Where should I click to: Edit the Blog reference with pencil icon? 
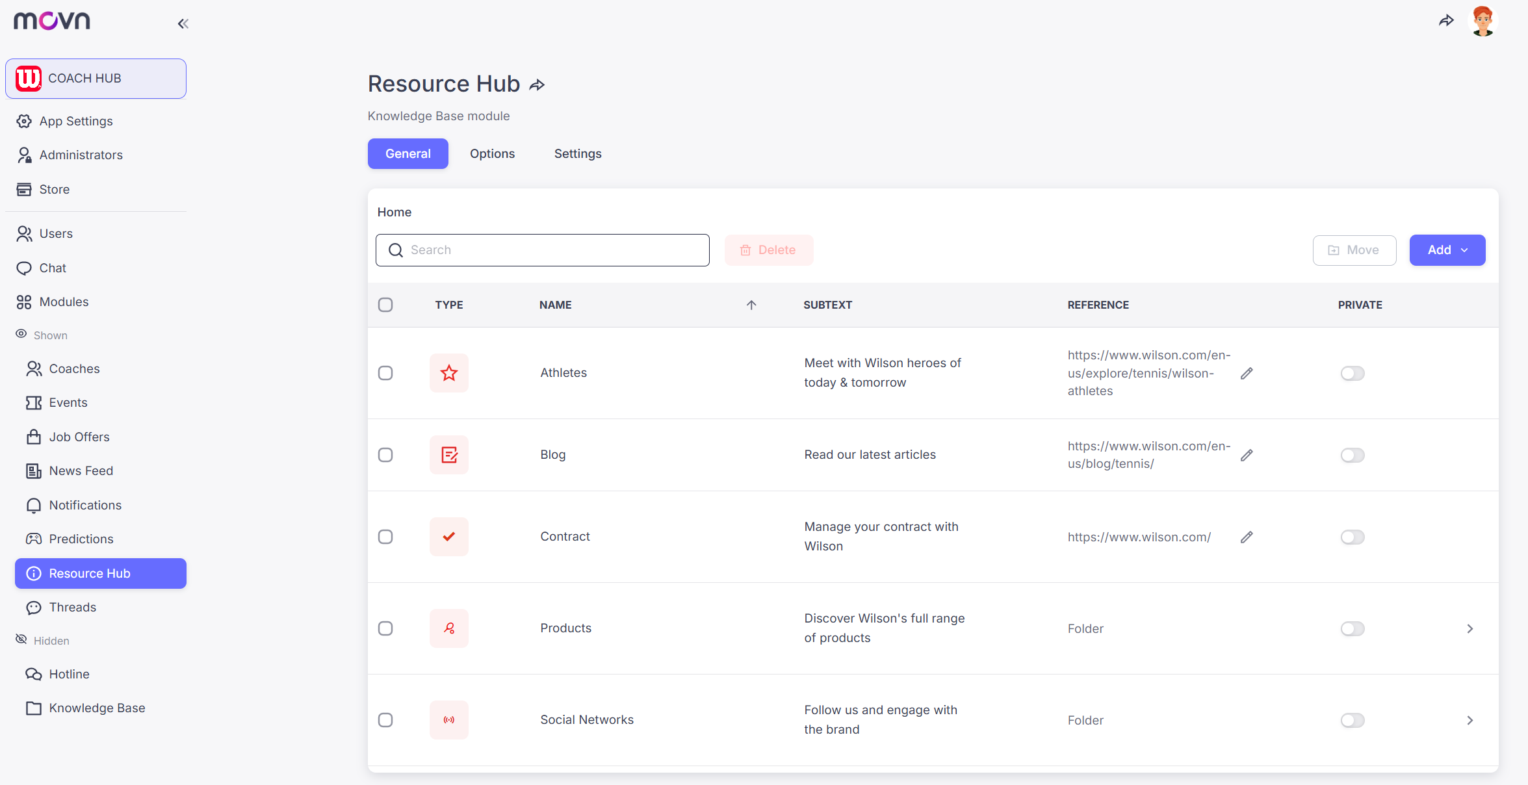1246,455
